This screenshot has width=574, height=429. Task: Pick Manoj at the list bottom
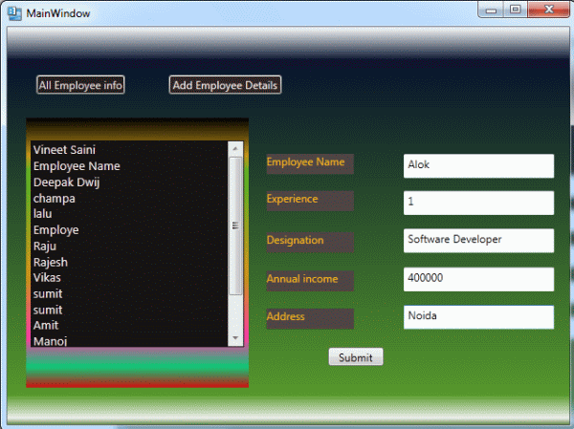point(129,340)
